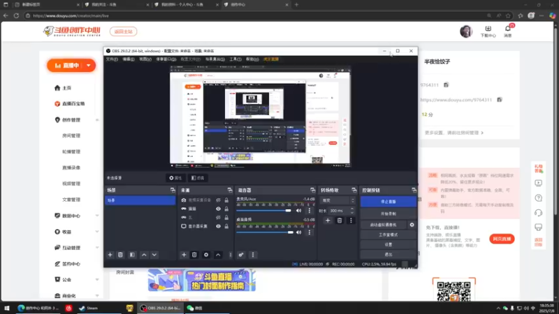Hide the second source in the Sources list
Screen dimensions: 559x314
(218, 209)
